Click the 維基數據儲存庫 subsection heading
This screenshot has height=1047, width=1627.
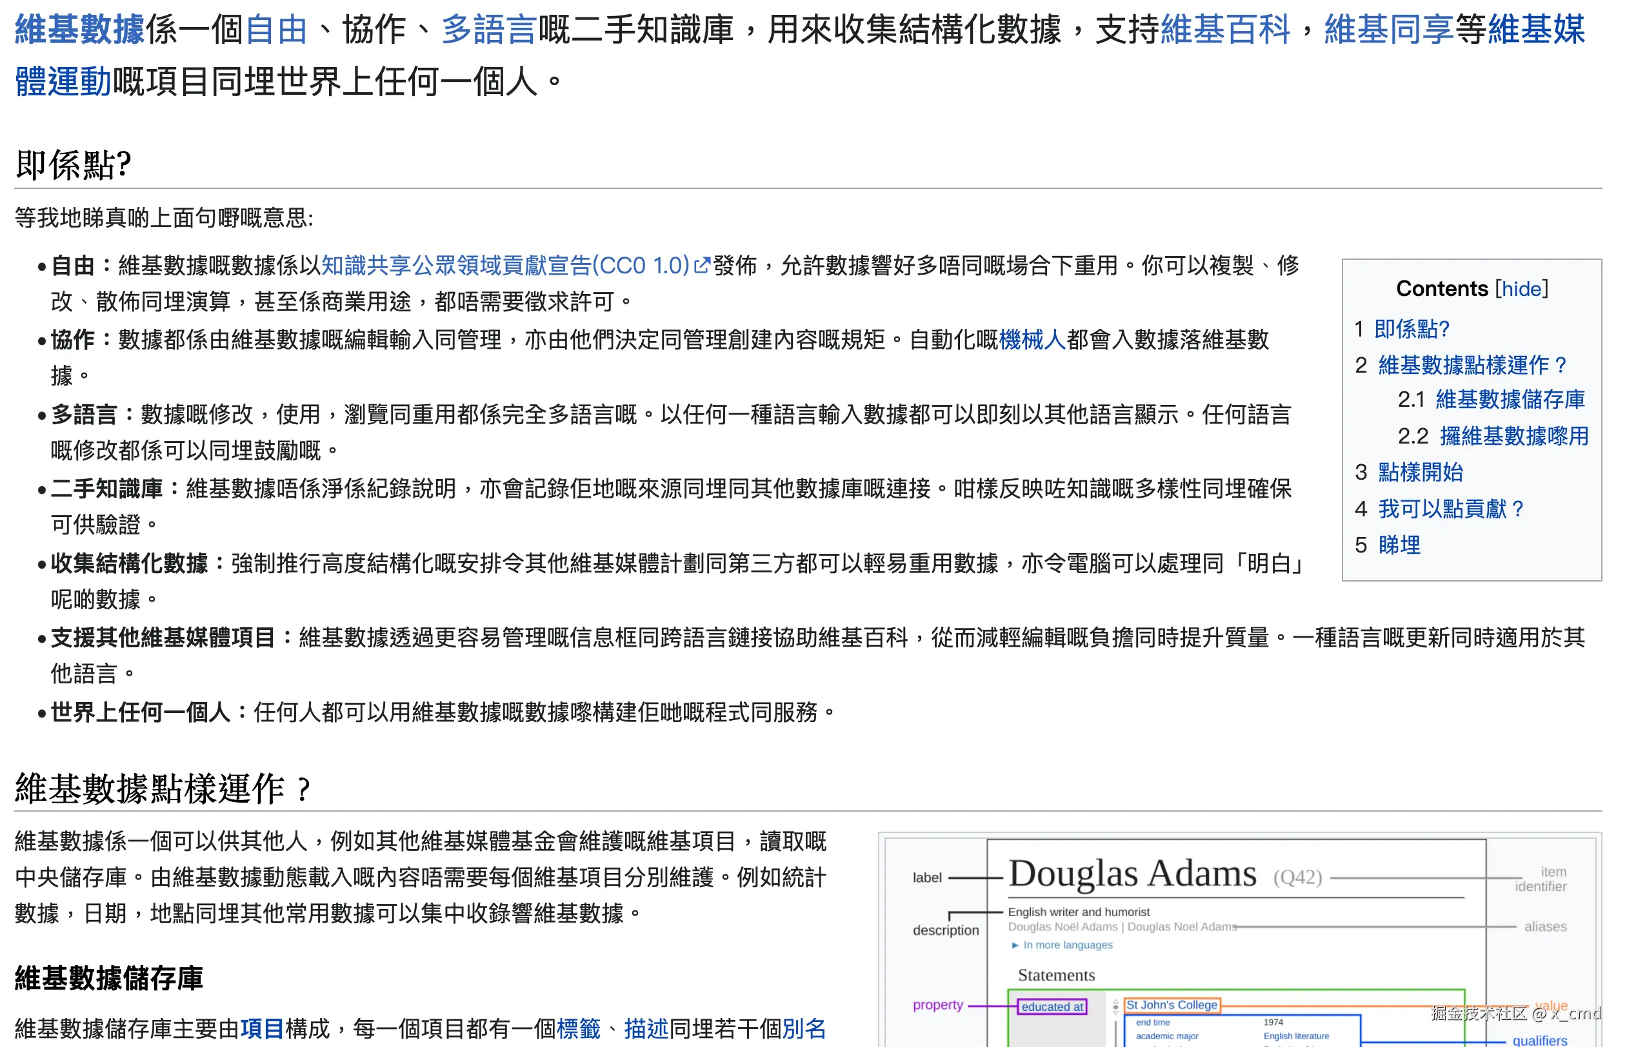click(109, 978)
